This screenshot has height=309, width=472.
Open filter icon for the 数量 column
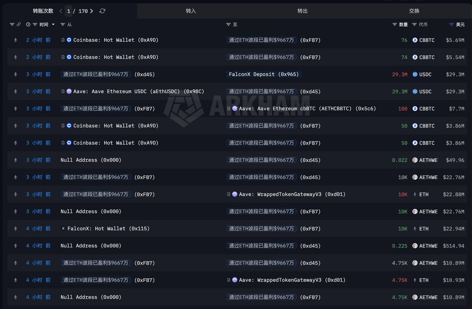click(394, 24)
